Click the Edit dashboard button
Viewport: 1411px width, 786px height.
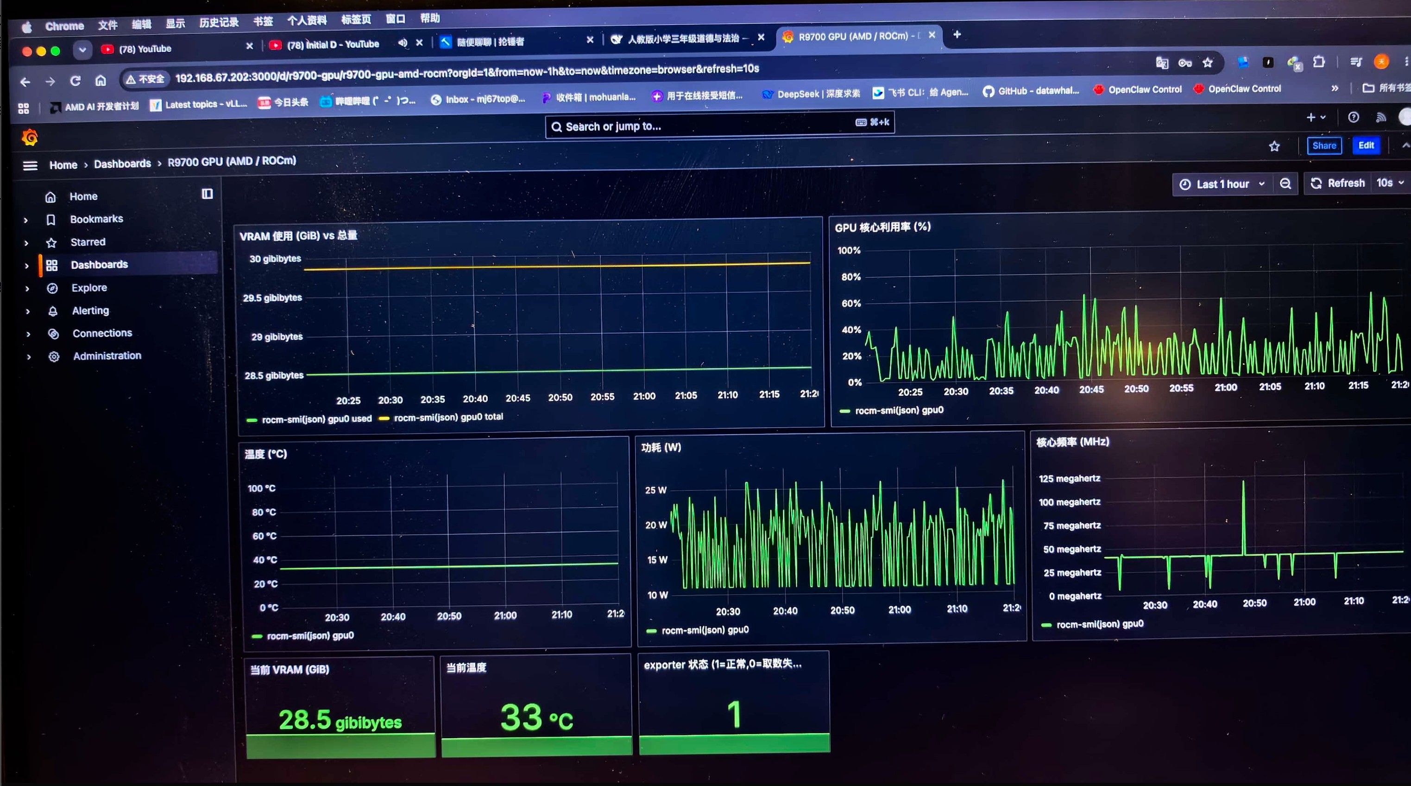(1366, 145)
